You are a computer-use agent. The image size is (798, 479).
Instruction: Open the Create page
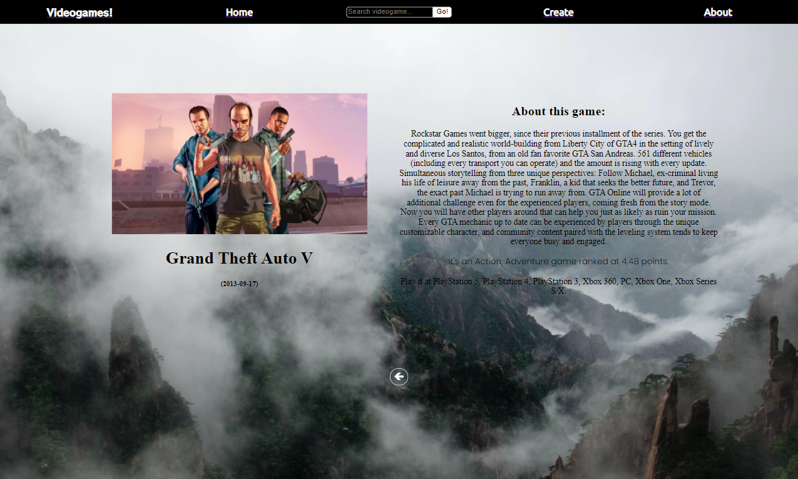click(x=558, y=13)
